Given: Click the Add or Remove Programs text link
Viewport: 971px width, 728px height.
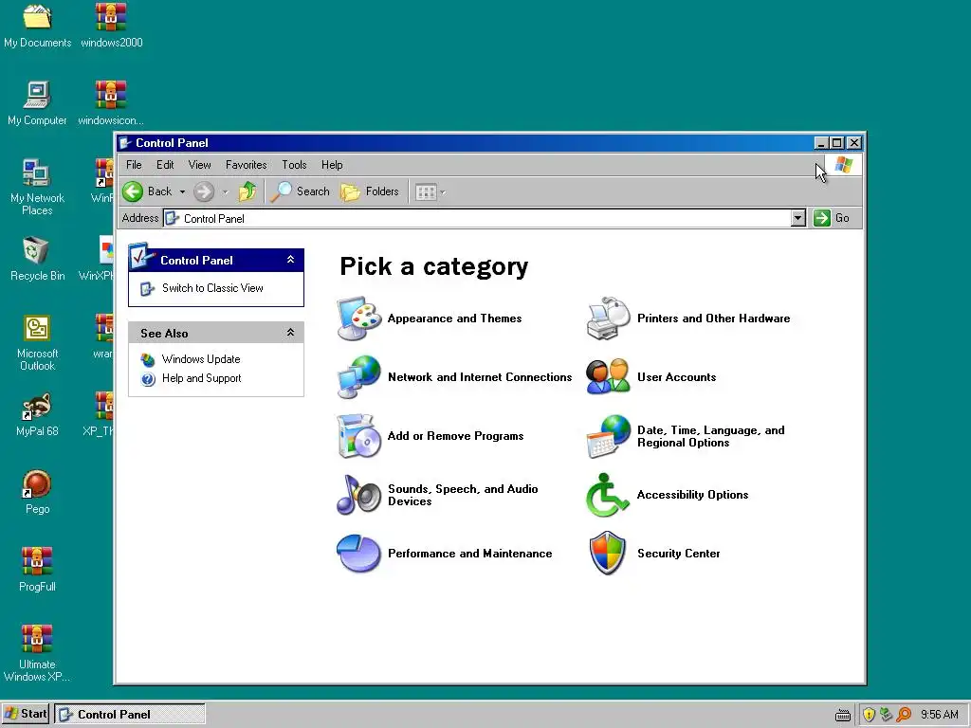Looking at the screenshot, I should click(x=455, y=436).
